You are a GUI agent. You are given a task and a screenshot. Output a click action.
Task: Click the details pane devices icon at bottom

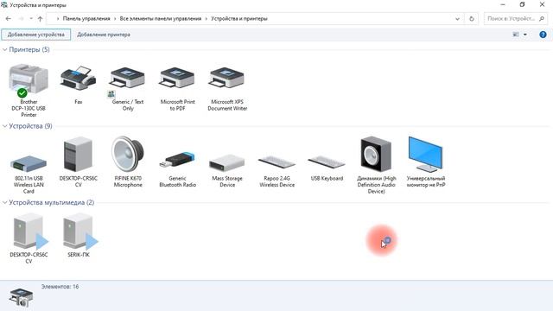[x=21, y=297]
